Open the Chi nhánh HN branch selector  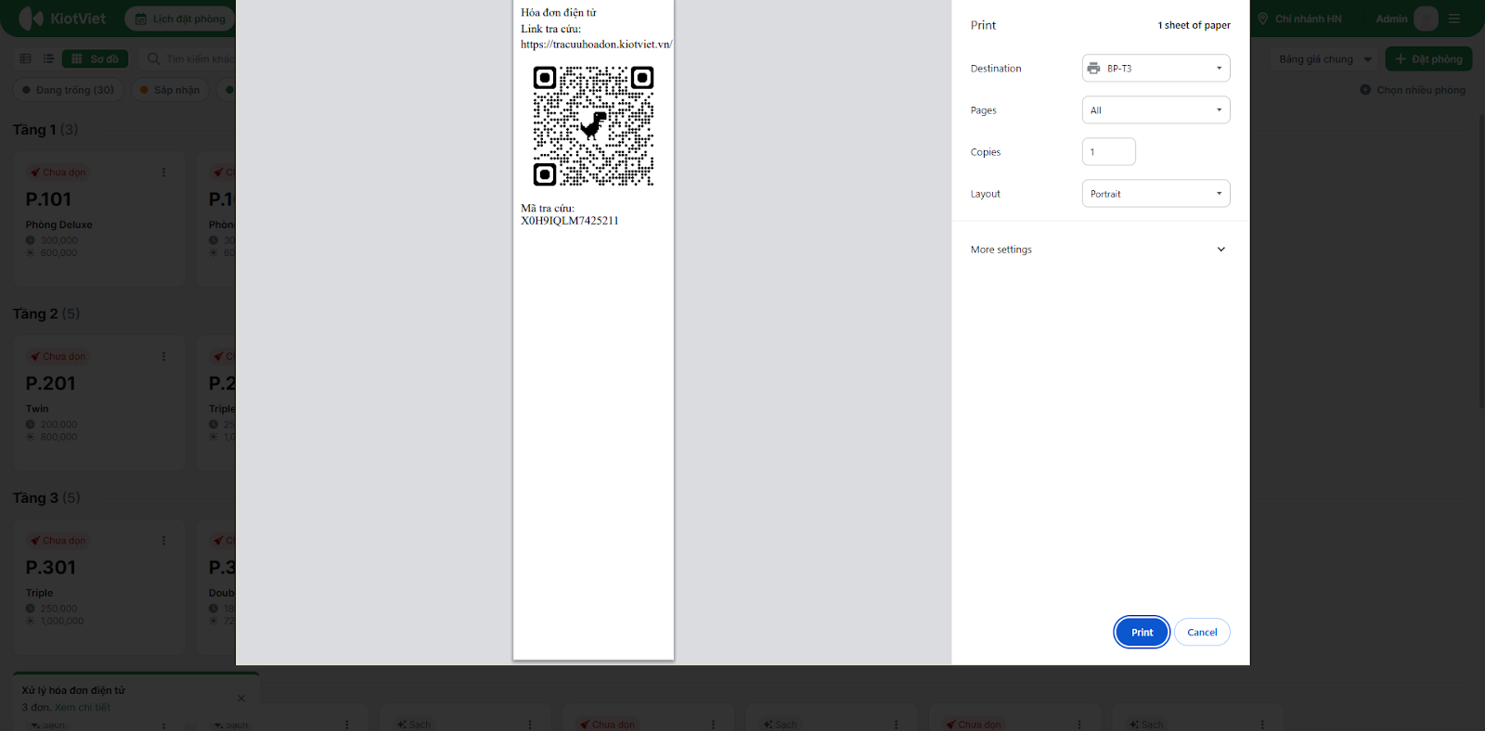pos(1299,19)
